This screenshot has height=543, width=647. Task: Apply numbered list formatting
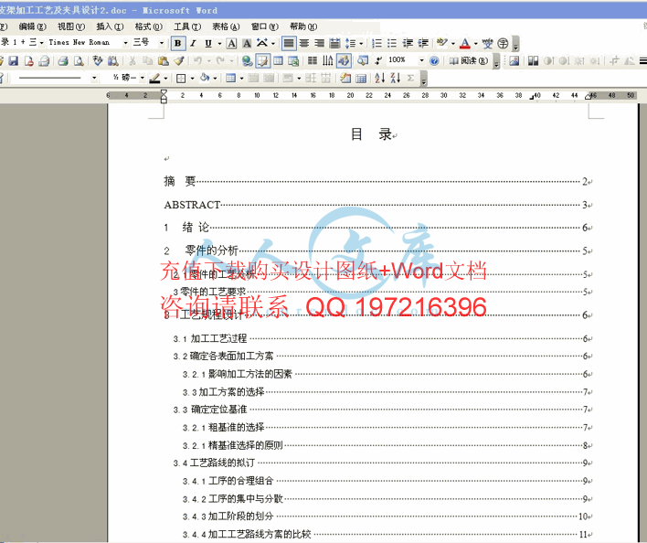(377, 43)
